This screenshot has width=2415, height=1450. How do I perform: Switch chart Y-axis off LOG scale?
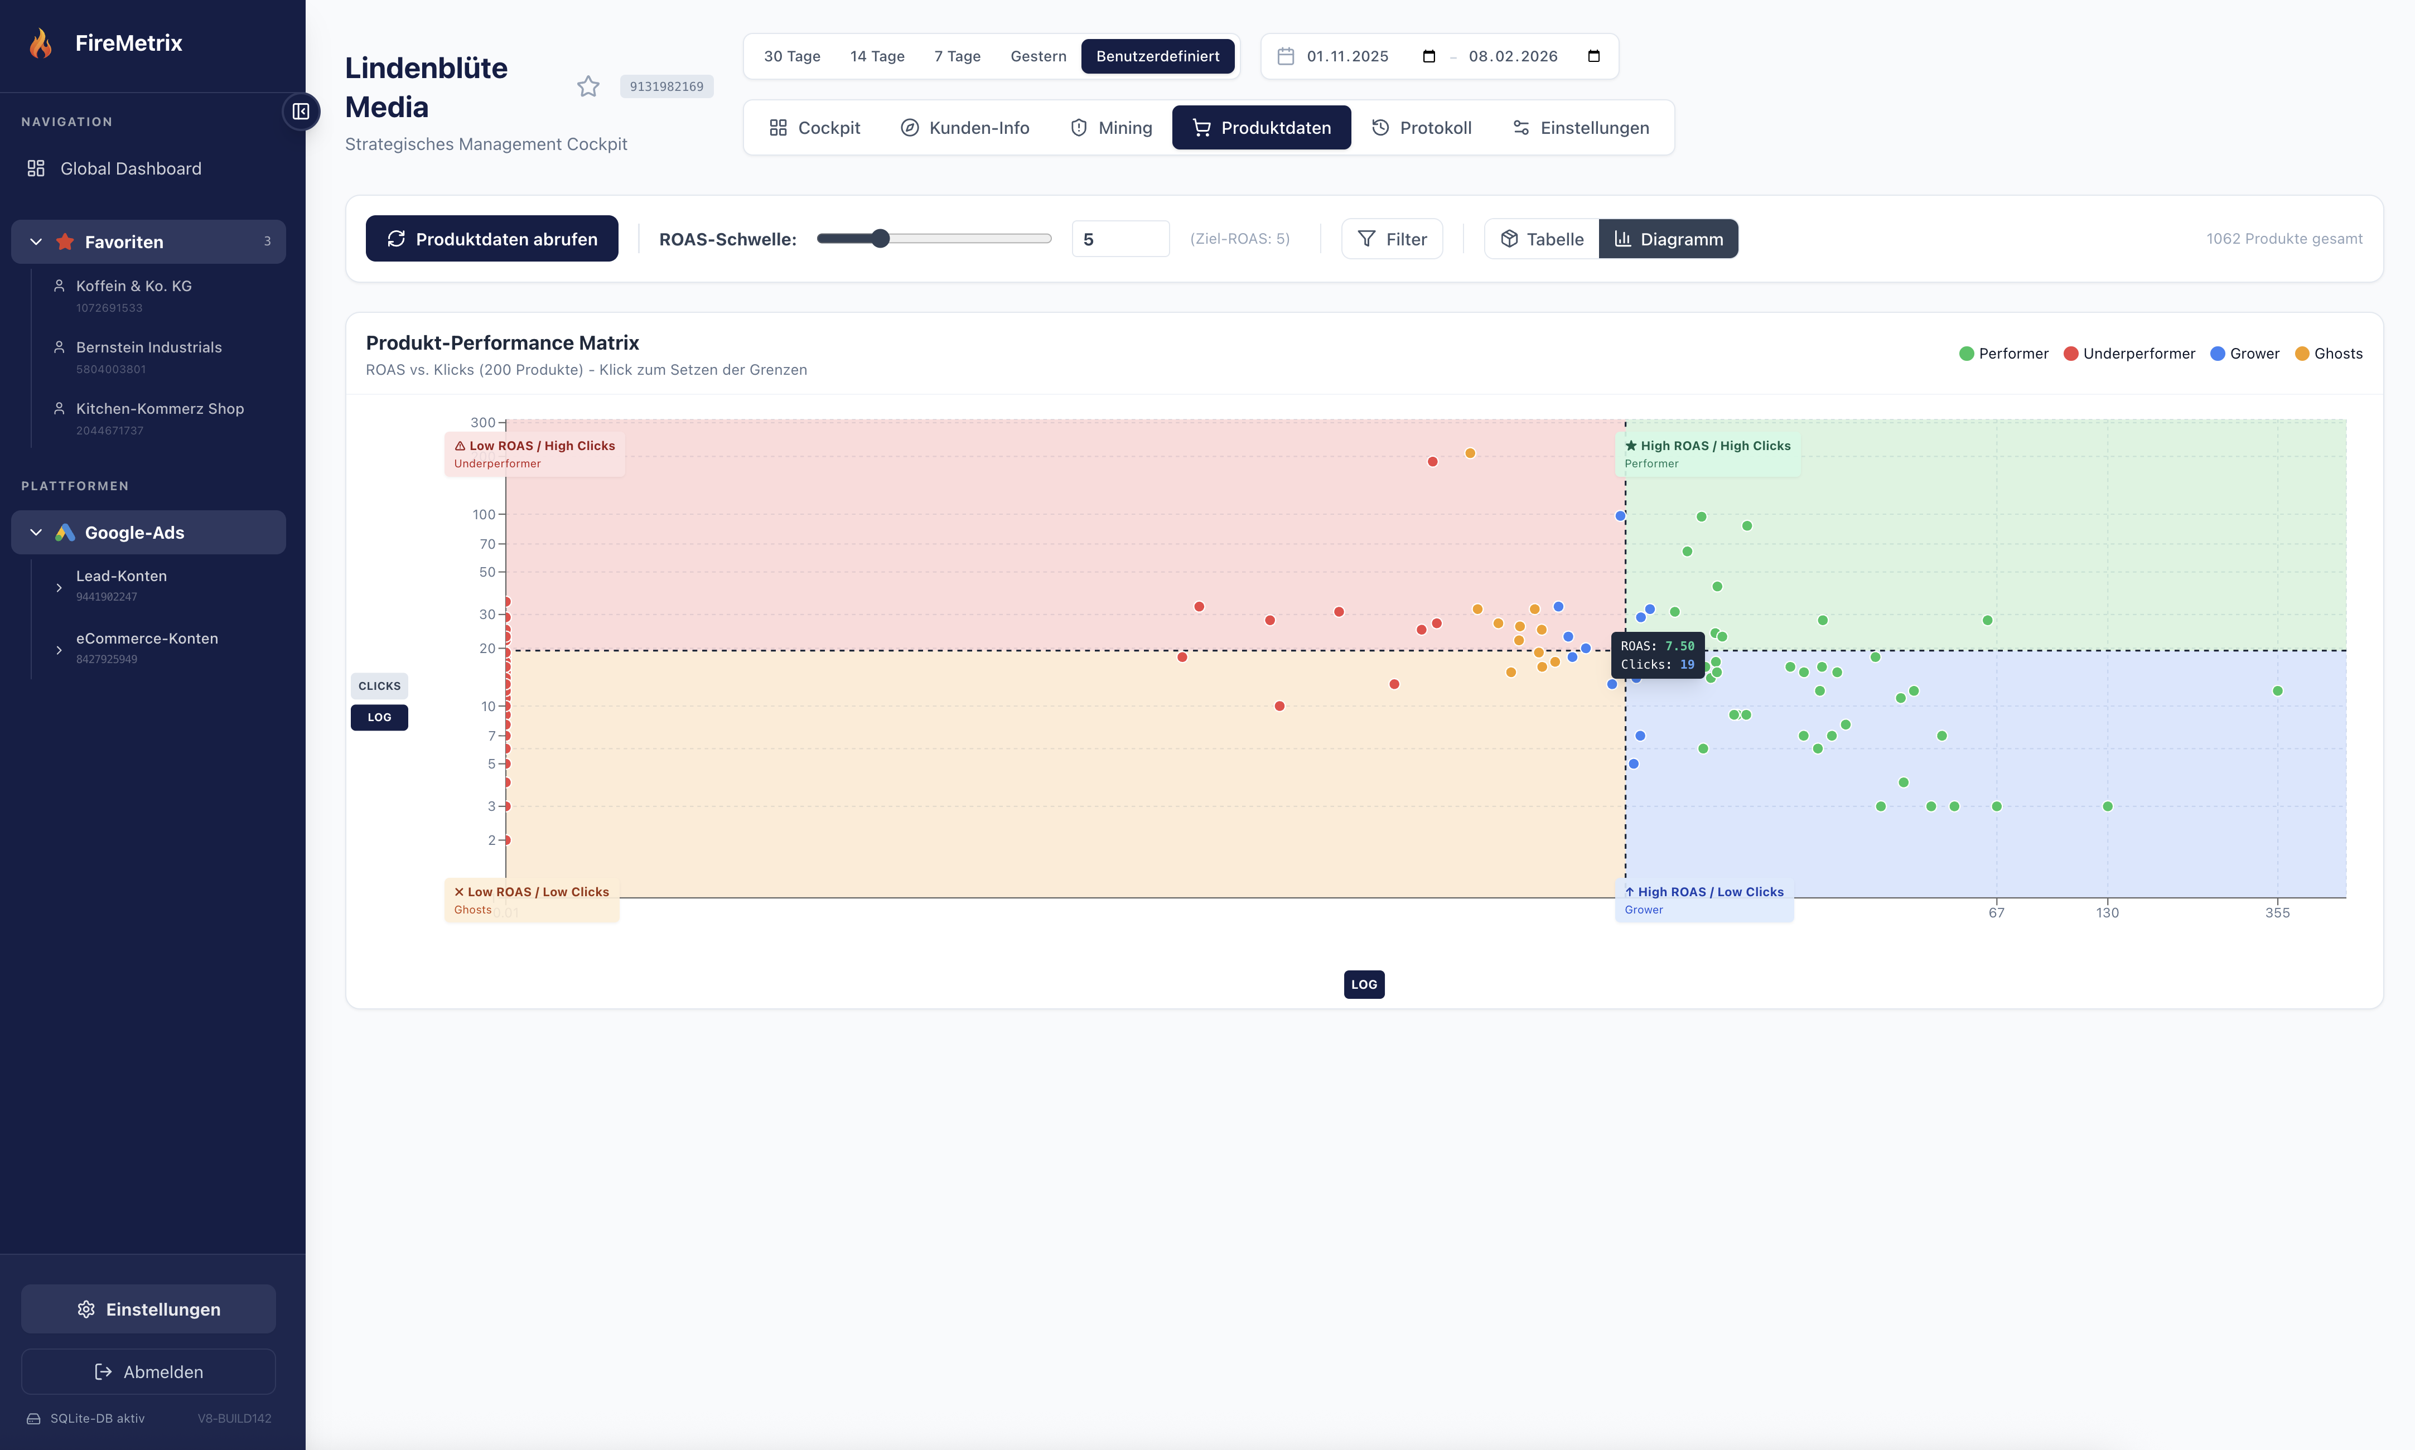point(379,717)
